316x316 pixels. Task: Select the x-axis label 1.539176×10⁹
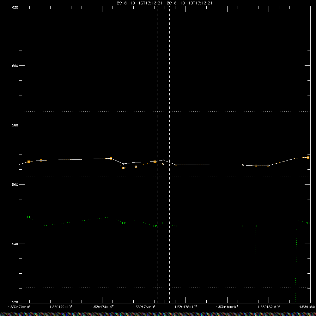(x=144, y=307)
